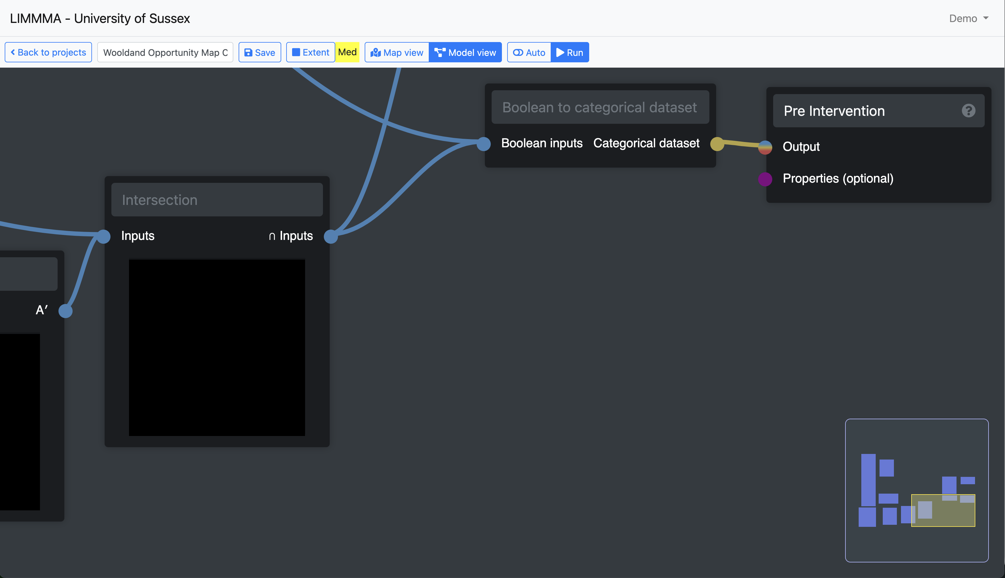This screenshot has height=578, width=1005.
Task: Click the yellow Med resolution selector
Action: [x=347, y=52]
